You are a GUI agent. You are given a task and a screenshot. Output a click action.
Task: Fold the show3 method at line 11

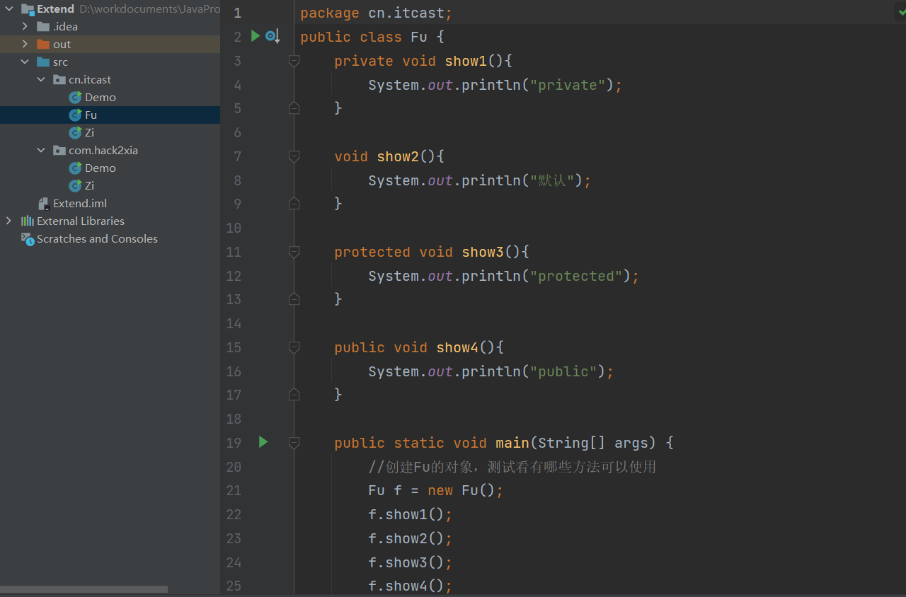[294, 252]
